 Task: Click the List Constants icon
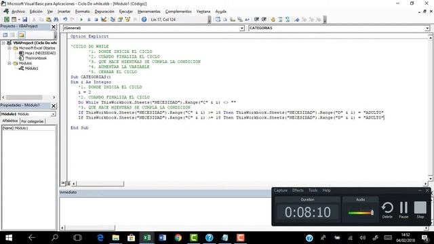click(x=225, y=20)
